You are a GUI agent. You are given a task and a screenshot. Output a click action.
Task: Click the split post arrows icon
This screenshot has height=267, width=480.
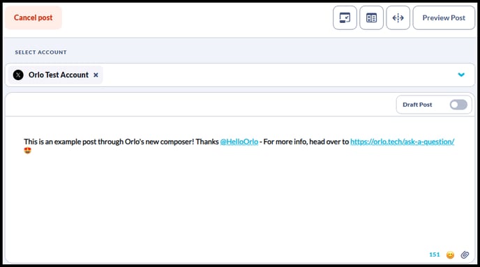pyautogui.click(x=398, y=17)
